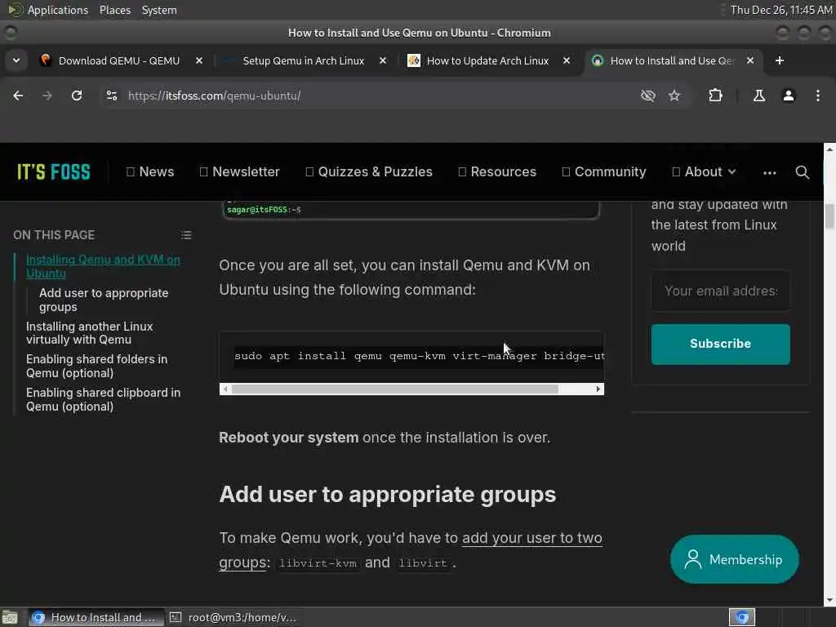This screenshot has height=627, width=836.
Task: Reload the current page
Action: pyautogui.click(x=77, y=96)
